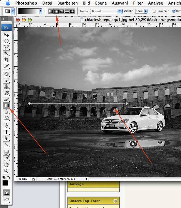Select the Move tool
Image resolution: width=181 pixels, height=208 pixels.
pos(6,35)
